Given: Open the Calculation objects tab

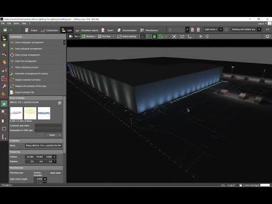Looking at the screenshot, I should (87, 30).
